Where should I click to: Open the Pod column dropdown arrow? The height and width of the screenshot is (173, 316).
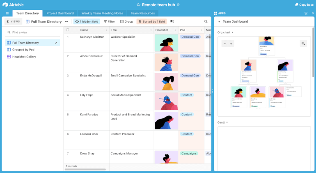tap(202, 30)
